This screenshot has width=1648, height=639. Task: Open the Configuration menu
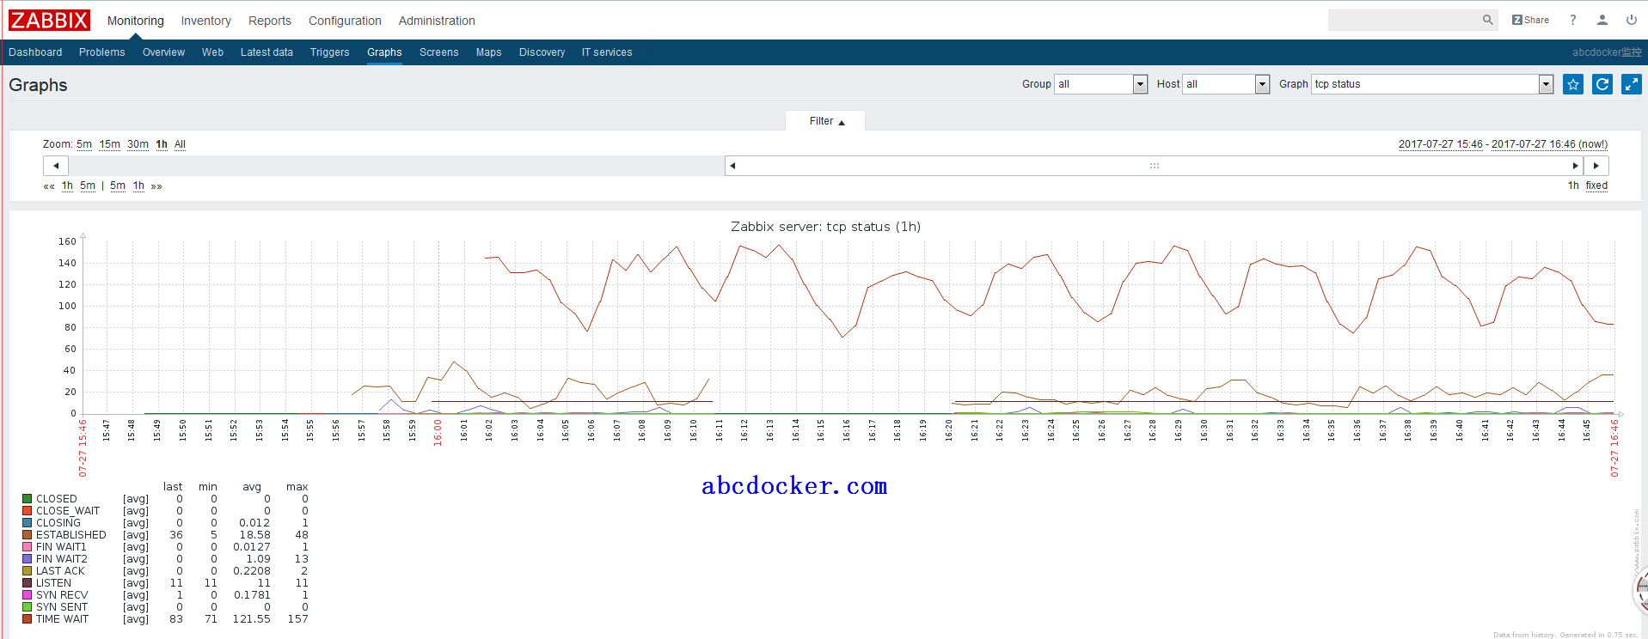point(345,21)
